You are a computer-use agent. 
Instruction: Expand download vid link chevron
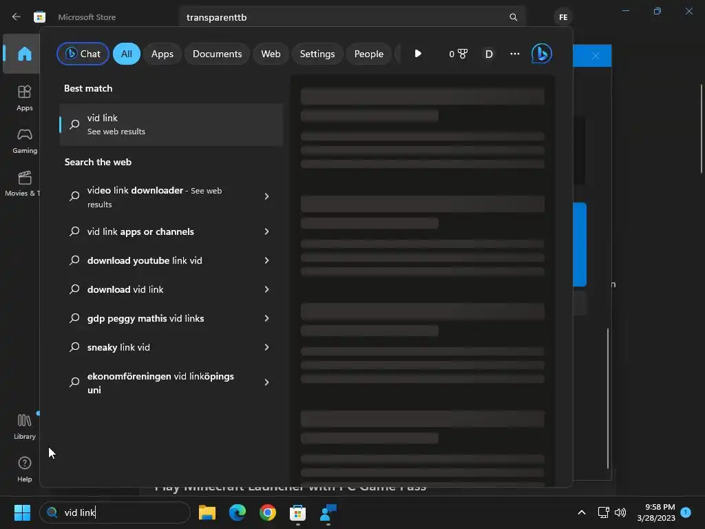(266, 289)
